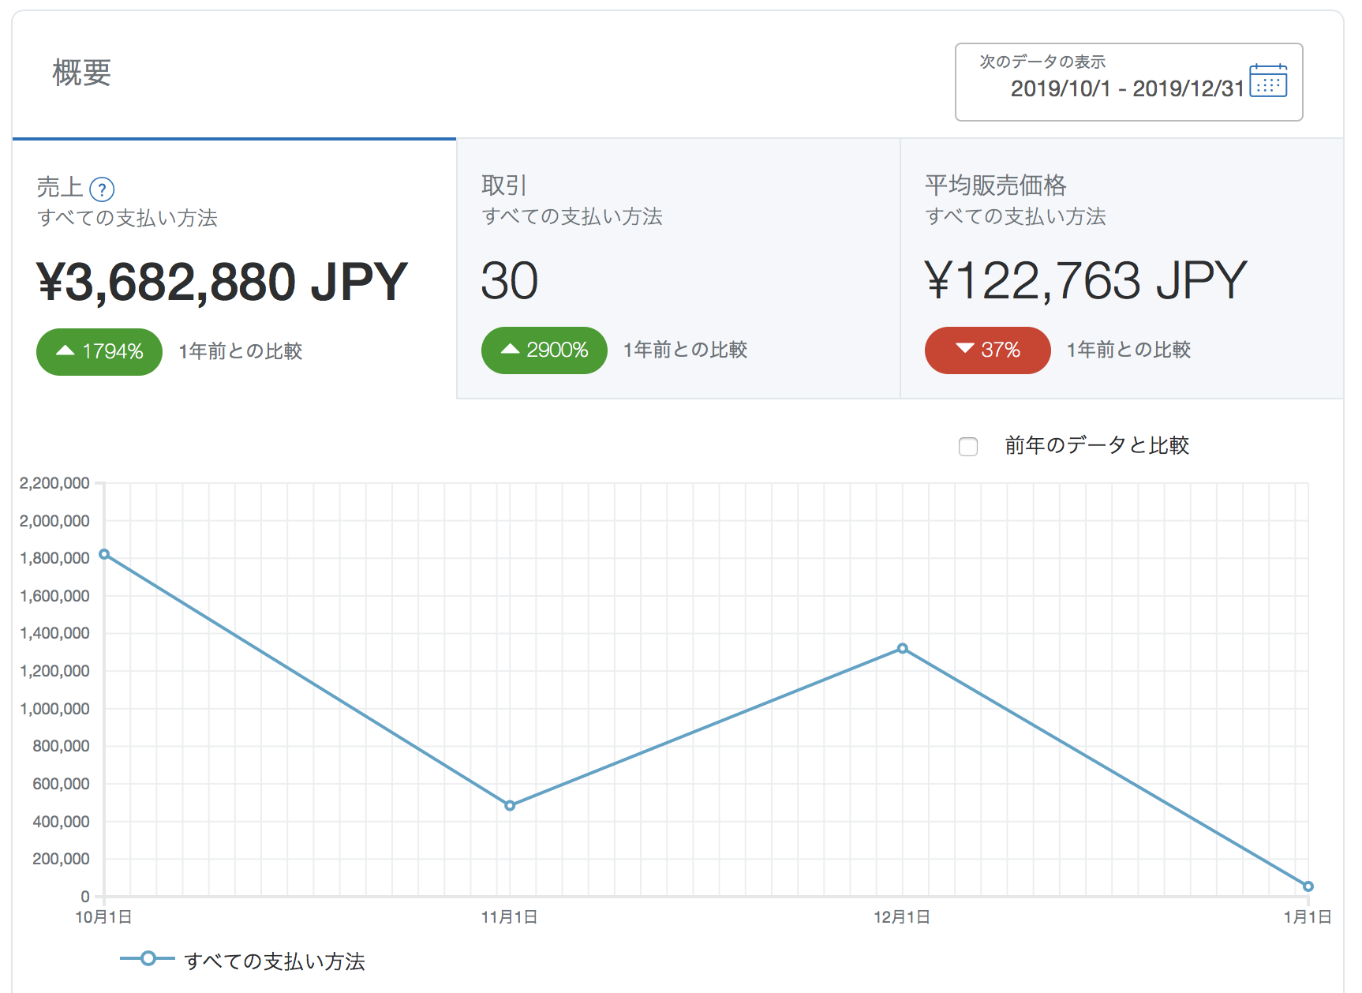Screen dimensions: 1362x993
Task: Click the ¥3,682,880 JPY sales total
Action: coord(222,282)
